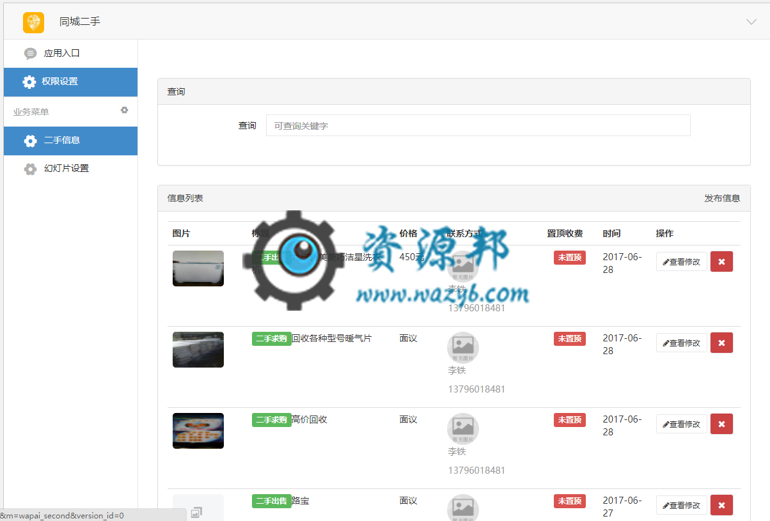770x521 pixels.
Task: Click the 二手求购 tag on 回收各种型号暖气片
Action: click(x=271, y=339)
